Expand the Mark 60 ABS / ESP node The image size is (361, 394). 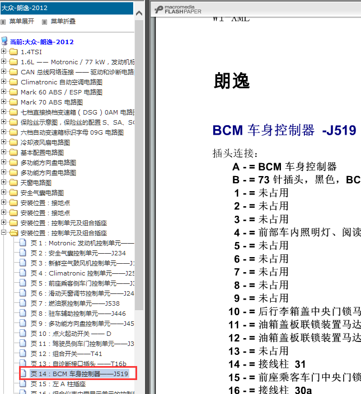pyautogui.click(x=3, y=92)
